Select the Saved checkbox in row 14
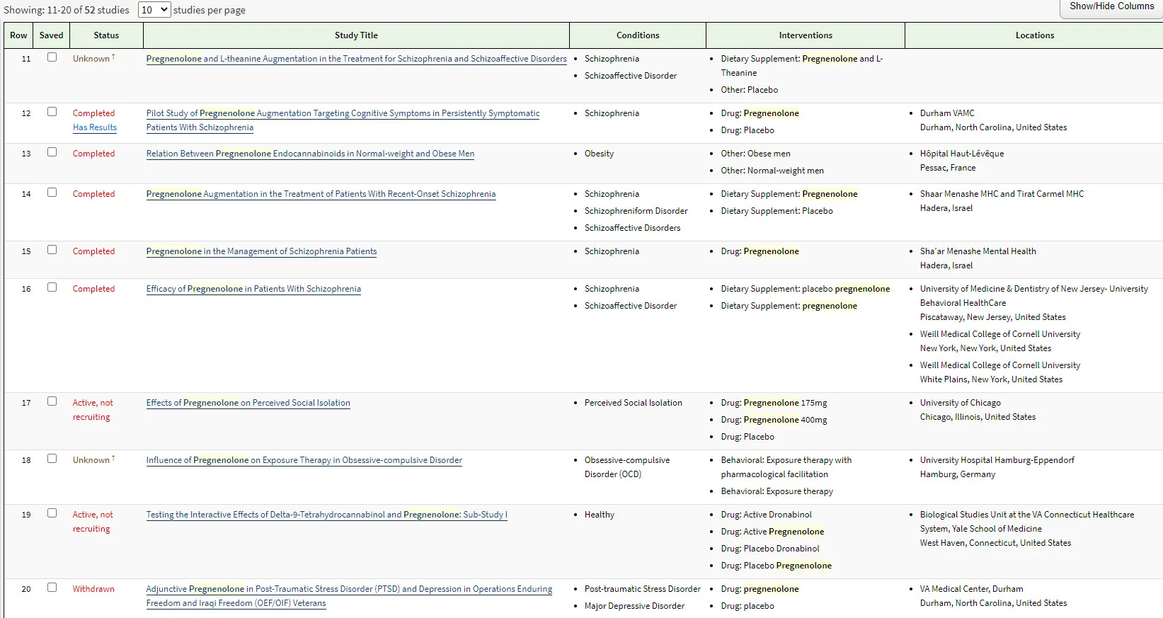Image resolution: width=1163 pixels, height=618 pixels. (52, 193)
